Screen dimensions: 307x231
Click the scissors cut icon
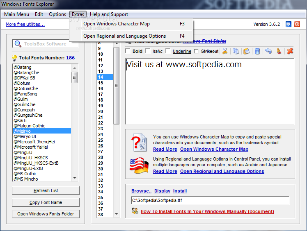click(225, 51)
